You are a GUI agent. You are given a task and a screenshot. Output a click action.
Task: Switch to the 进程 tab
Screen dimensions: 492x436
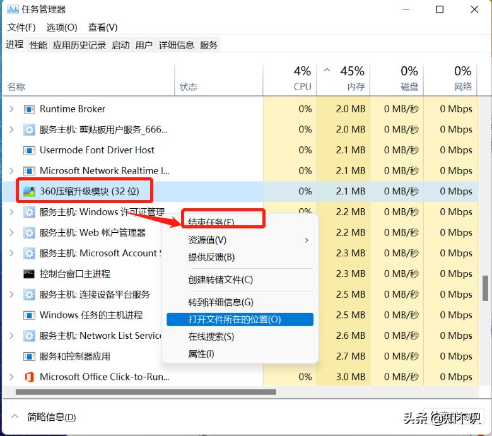coord(15,45)
